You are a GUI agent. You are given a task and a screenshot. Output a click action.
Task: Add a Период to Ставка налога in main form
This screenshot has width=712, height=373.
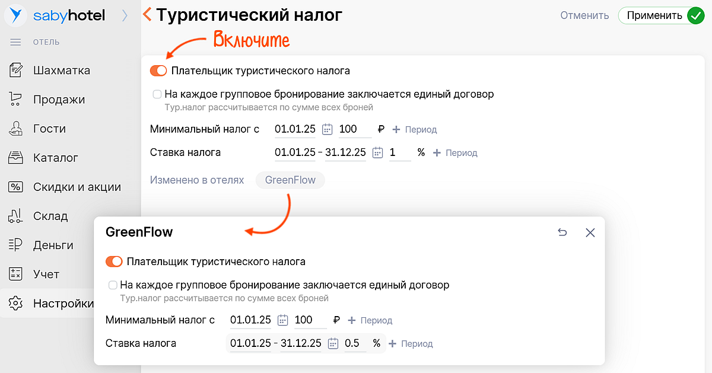455,153
